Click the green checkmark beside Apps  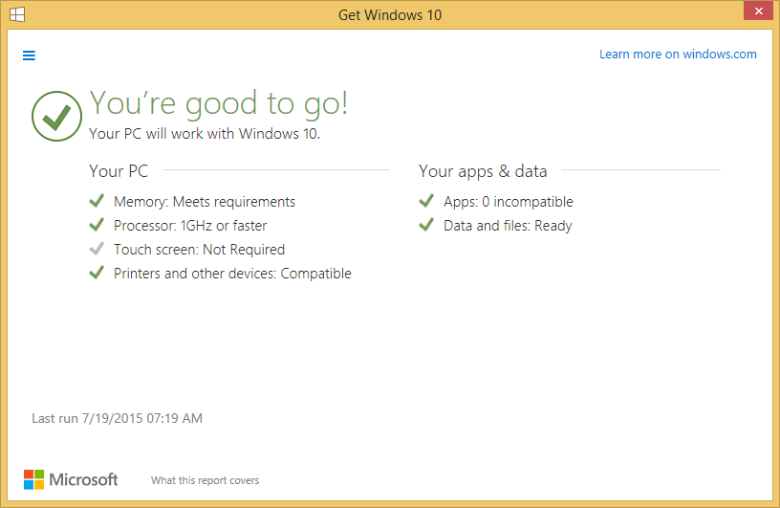pyautogui.click(x=426, y=201)
